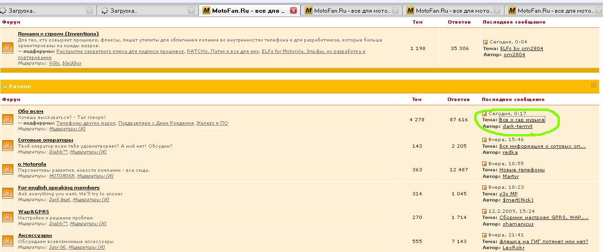Click forum icon next to Сотовые операторы
The image size is (603, 252).
click(8, 146)
